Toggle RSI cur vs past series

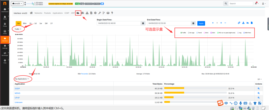point(226,33)
